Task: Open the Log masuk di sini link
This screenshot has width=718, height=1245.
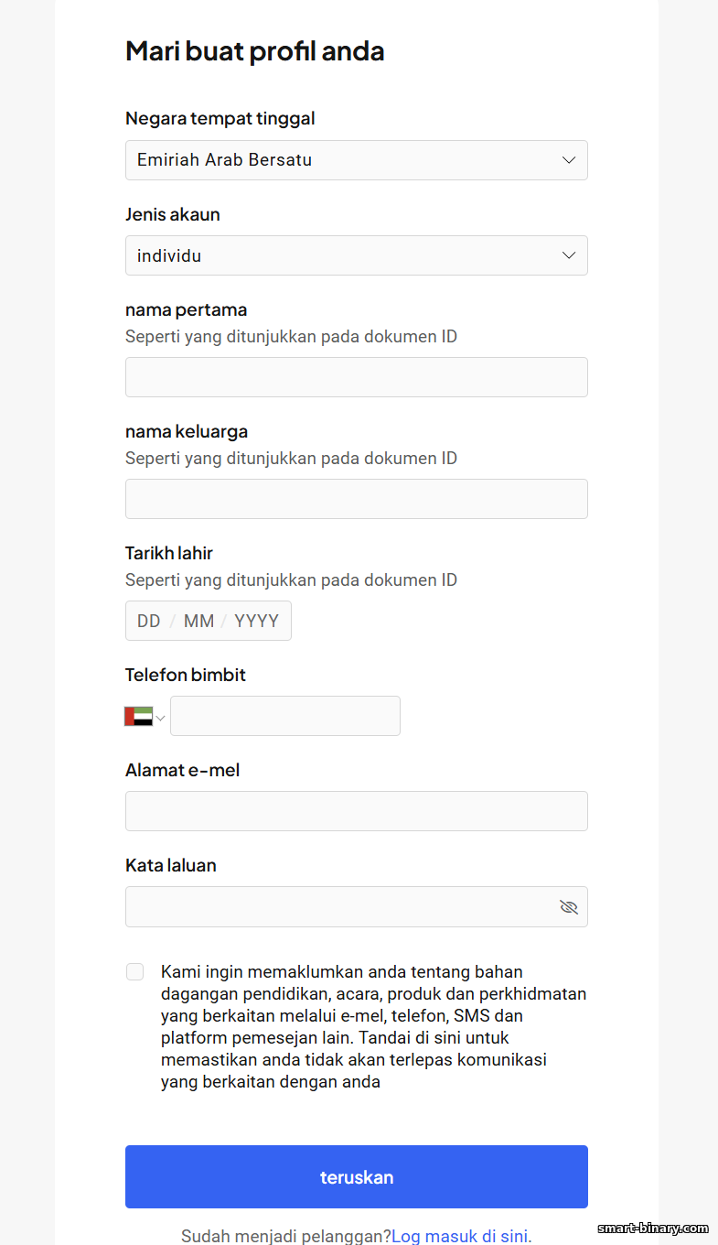Action: tap(461, 1236)
